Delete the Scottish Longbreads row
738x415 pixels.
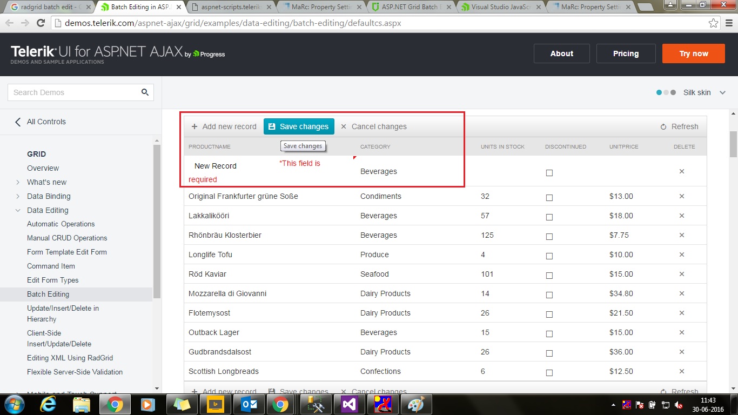coord(682,371)
